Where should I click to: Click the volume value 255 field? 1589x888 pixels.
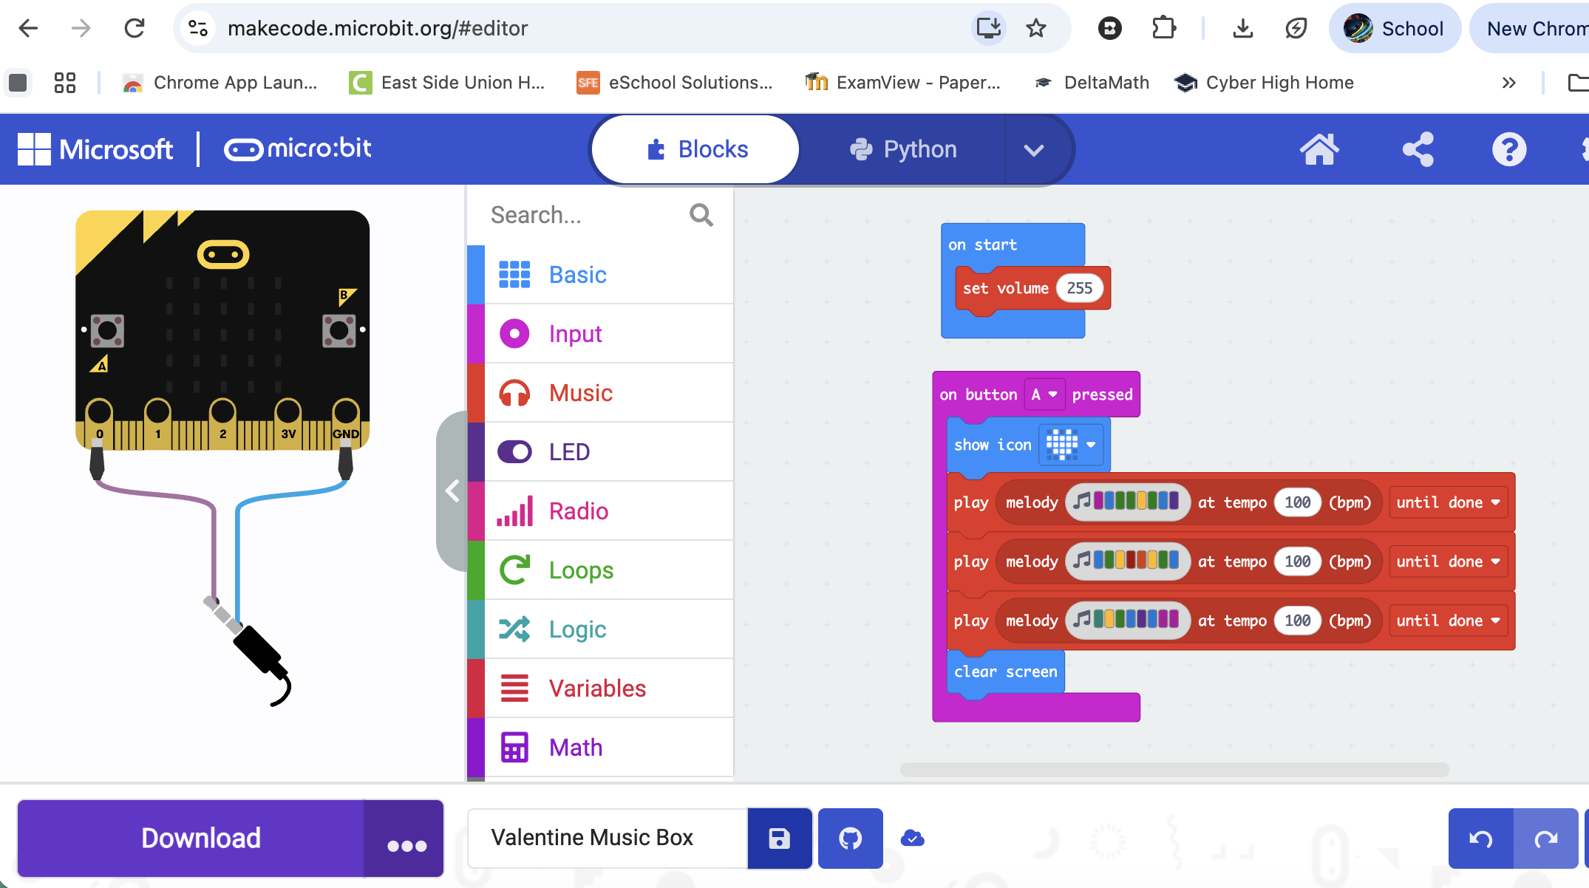click(1079, 288)
